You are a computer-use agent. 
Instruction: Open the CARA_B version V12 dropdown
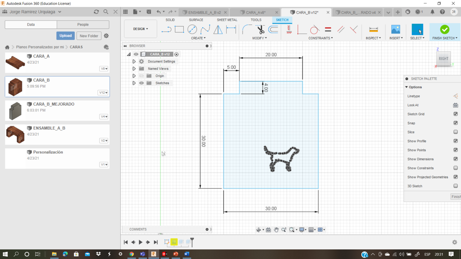click(x=103, y=92)
